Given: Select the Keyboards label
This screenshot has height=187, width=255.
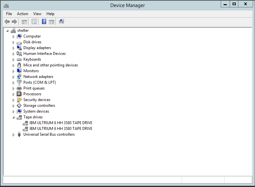Looking at the screenshot, I should click(32, 59).
